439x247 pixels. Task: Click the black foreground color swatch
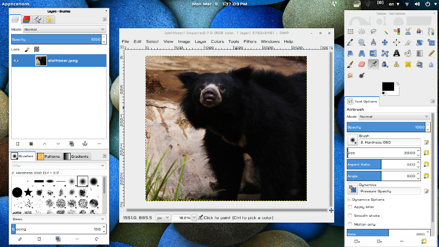pyautogui.click(x=388, y=86)
